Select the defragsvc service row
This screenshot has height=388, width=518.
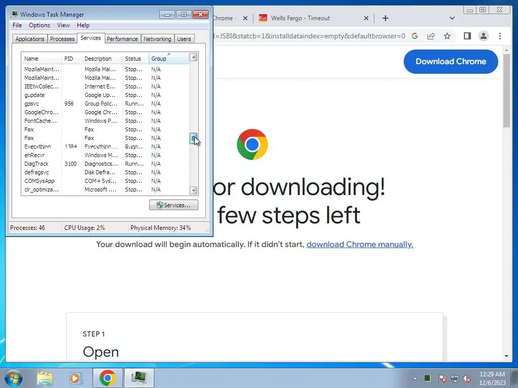[x=105, y=172]
